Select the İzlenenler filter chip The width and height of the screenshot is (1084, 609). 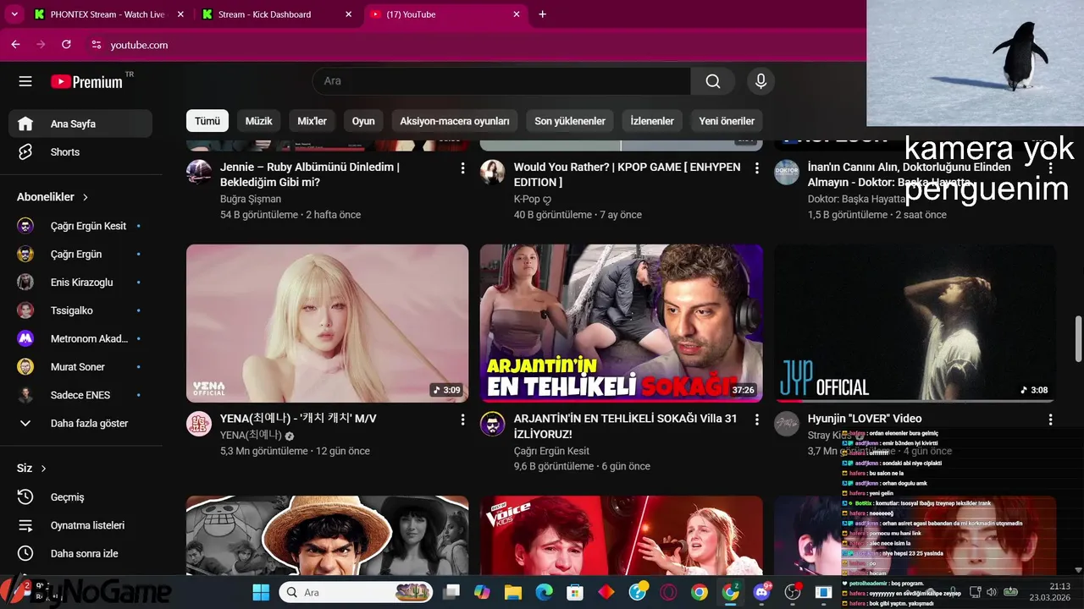tap(652, 121)
